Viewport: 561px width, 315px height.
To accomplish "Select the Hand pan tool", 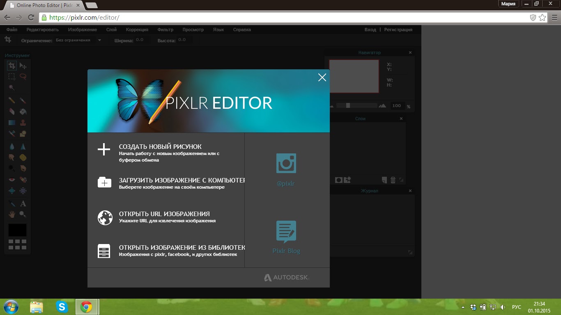I will tap(12, 214).
